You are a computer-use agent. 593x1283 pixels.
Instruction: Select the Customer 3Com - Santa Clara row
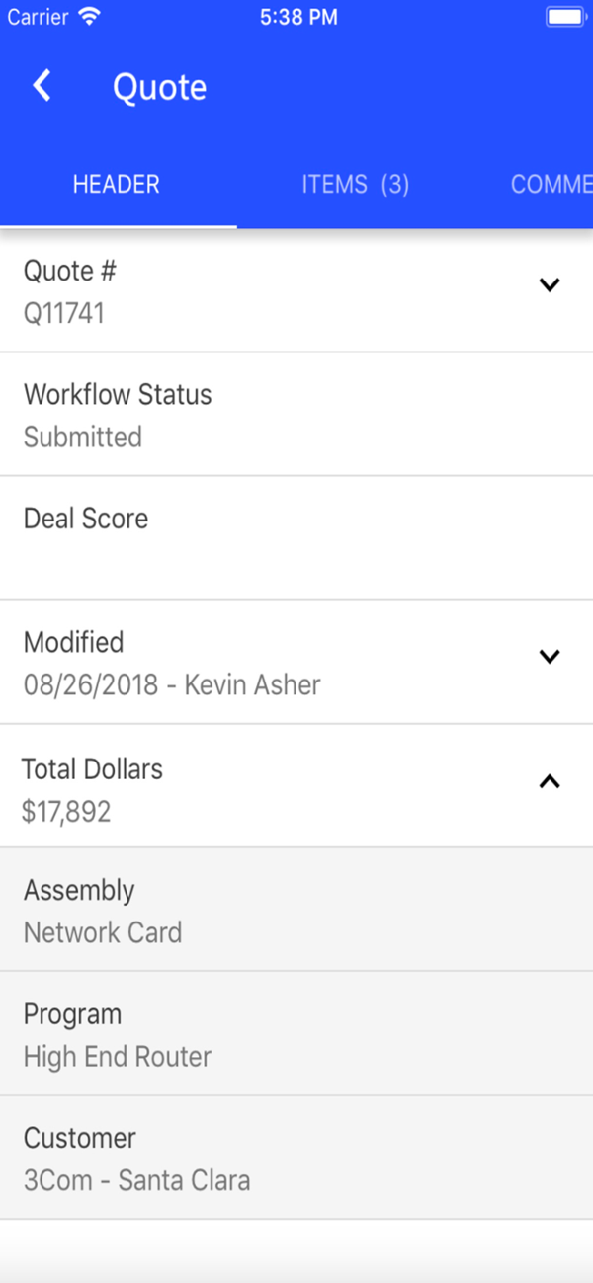[x=296, y=1159]
